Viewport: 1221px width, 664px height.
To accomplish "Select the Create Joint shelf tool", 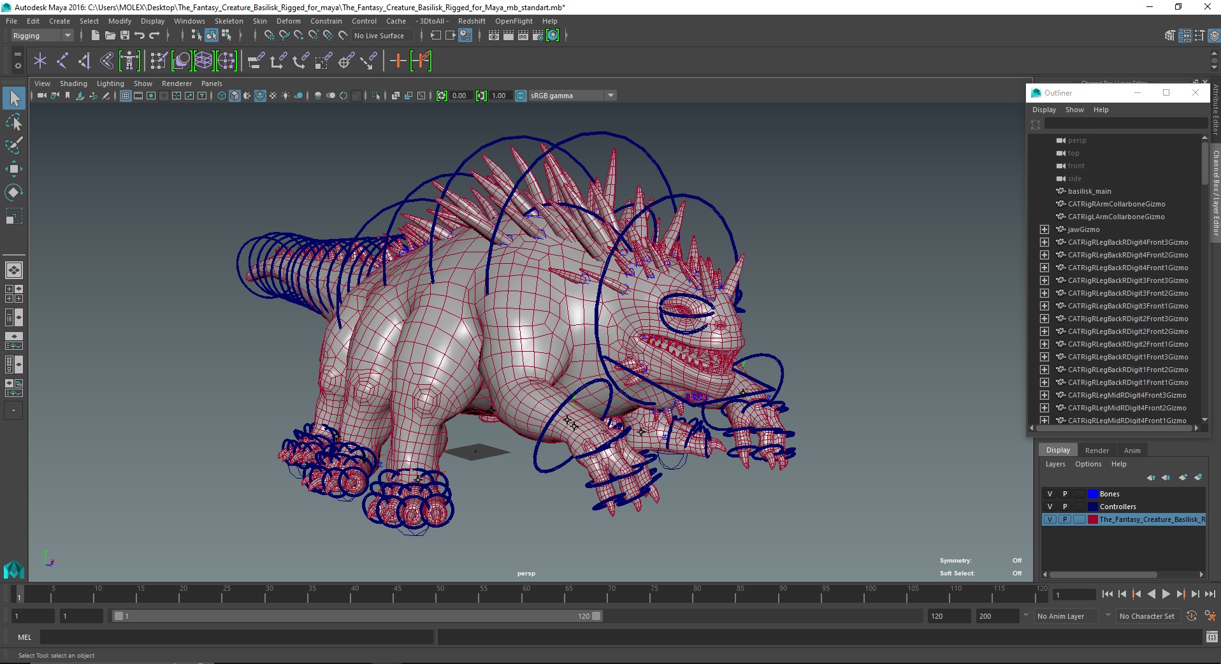I will 62,61.
